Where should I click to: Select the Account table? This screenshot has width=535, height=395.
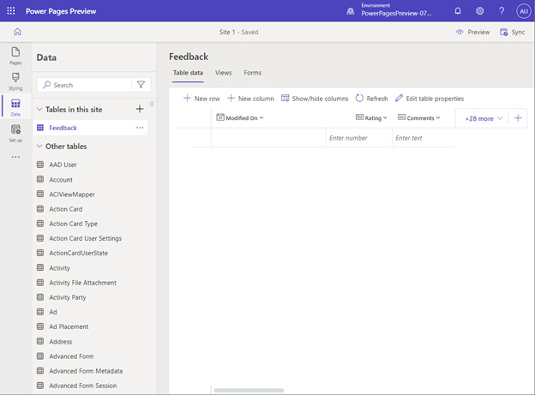(61, 180)
